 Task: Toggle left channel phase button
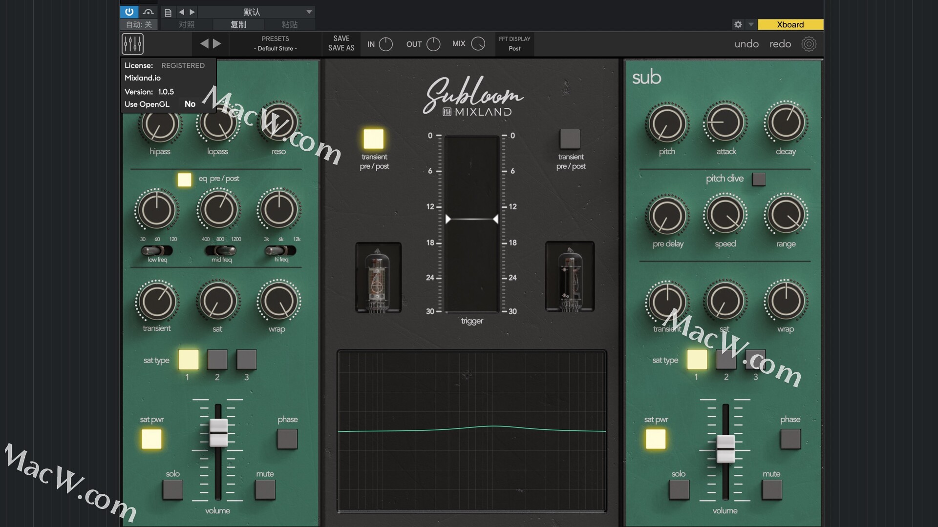click(x=287, y=439)
